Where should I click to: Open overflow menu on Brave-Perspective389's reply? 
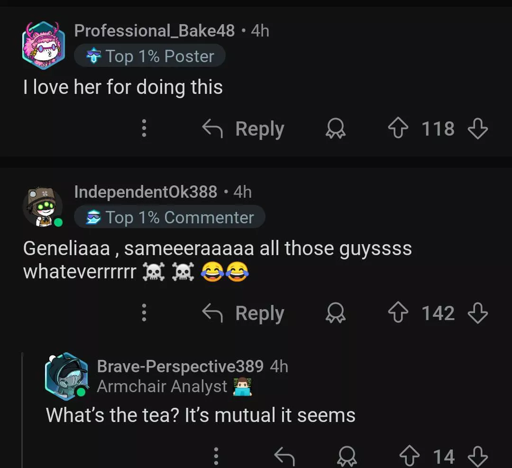[216, 457]
